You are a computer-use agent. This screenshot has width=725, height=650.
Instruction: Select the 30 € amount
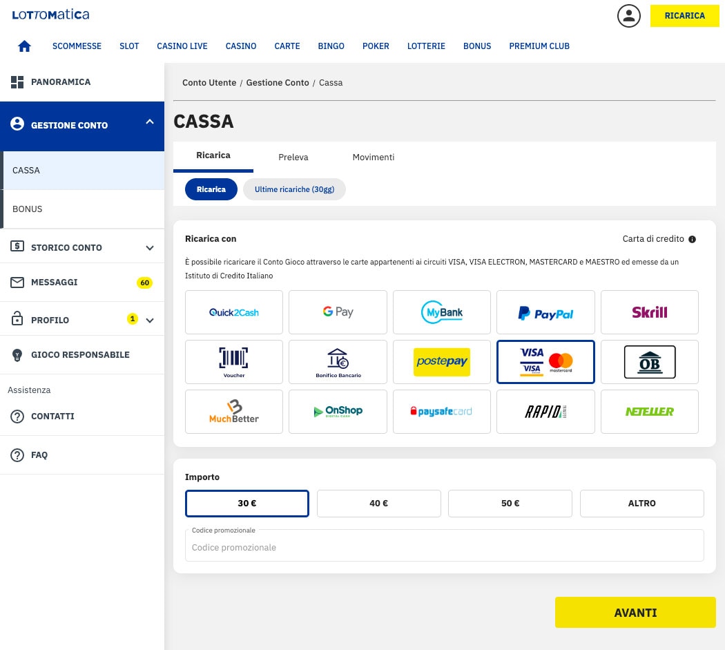tap(247, 504)
